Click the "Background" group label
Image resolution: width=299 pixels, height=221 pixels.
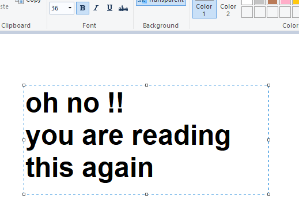click(161, 25)
